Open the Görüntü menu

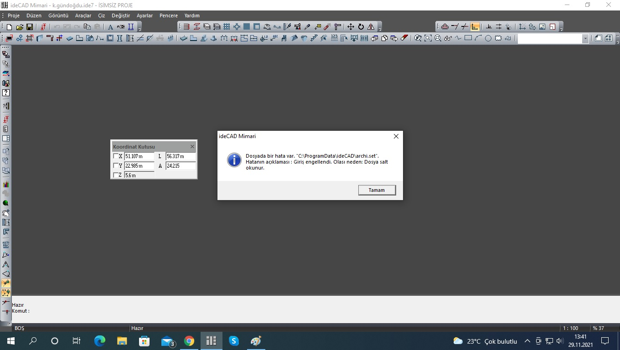[58, 15]
